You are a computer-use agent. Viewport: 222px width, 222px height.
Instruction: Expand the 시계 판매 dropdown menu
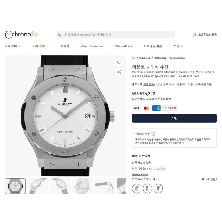(x=40, y=46)
